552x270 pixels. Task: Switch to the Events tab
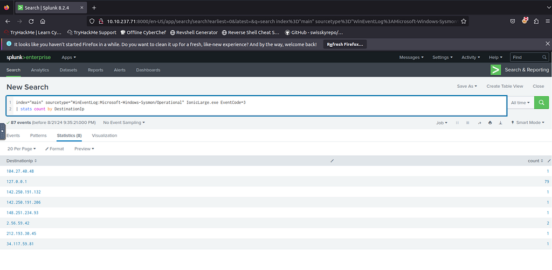(x=13, y=136)
